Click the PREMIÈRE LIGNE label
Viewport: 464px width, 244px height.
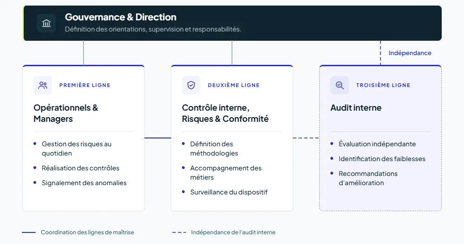coord(85,85)
